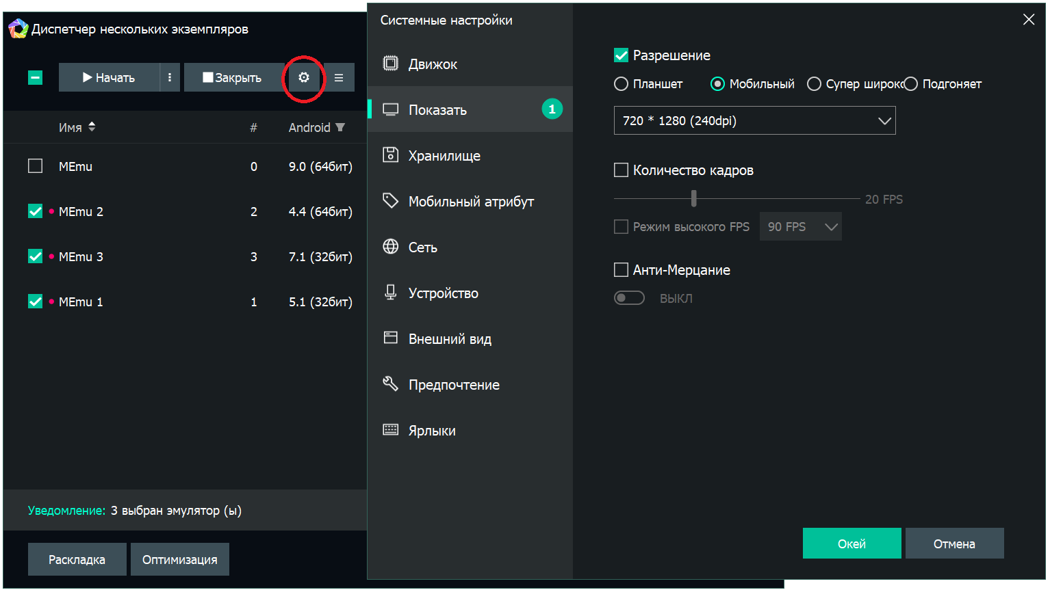Click the Мобильный атрибут tag icon
The height and width of the screenshot is (590, 1050).
(x=390, y=200)
